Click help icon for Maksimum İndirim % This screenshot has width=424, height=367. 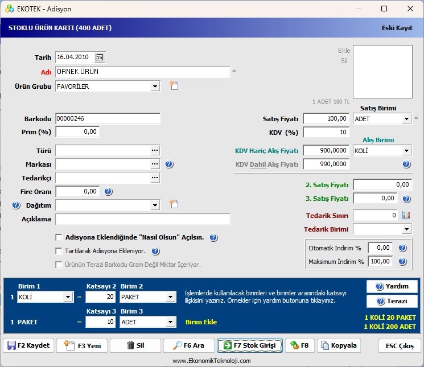click(402, 261)
